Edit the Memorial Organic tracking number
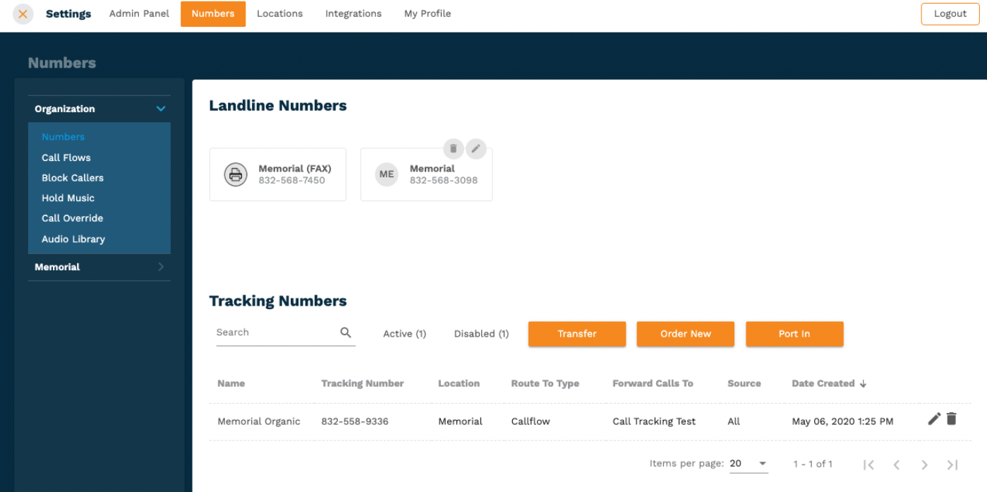Screen dimensions: 987x492 coord(934,419)
